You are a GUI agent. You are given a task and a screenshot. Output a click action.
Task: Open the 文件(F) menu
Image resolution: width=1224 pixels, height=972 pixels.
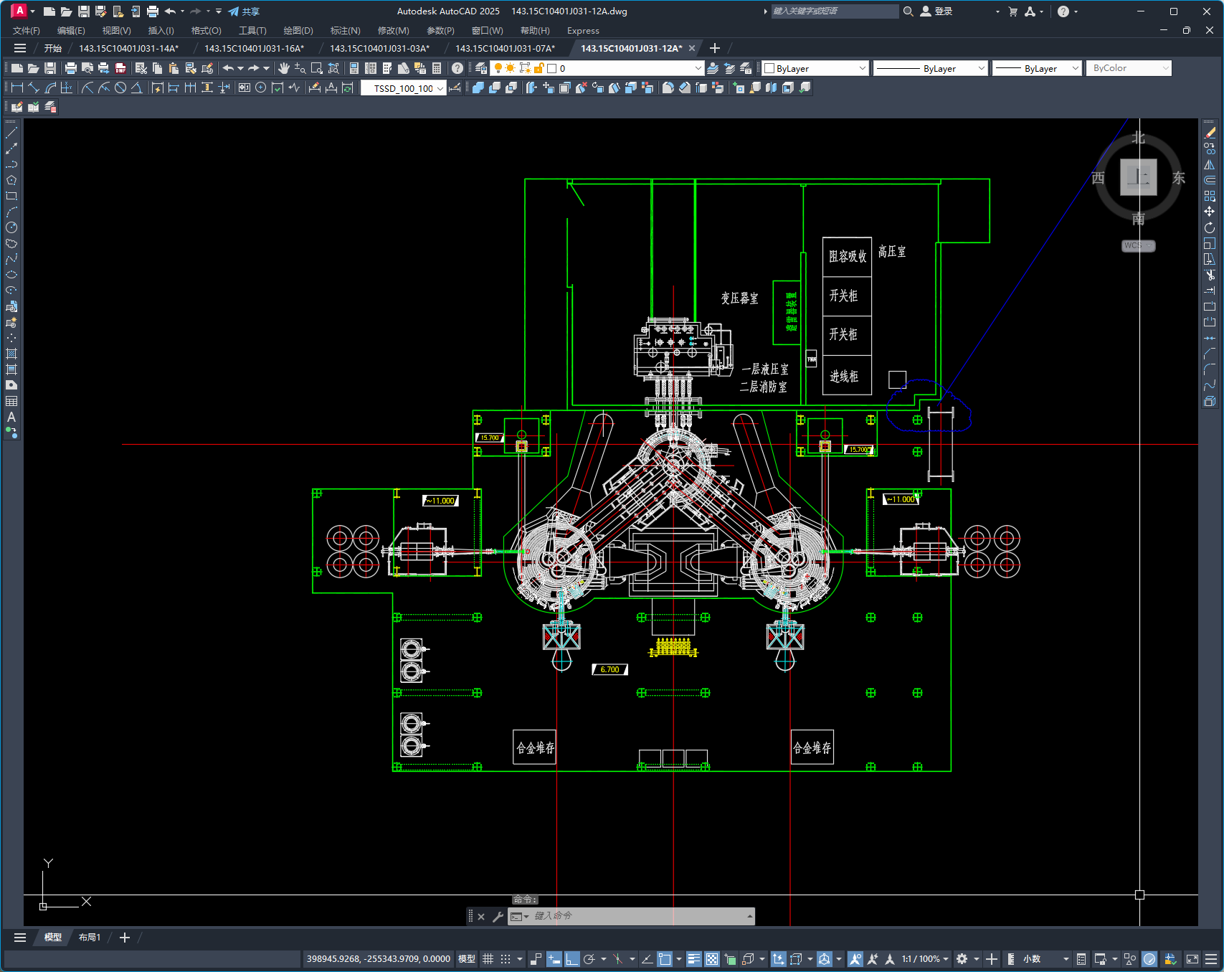coord(27,30)
